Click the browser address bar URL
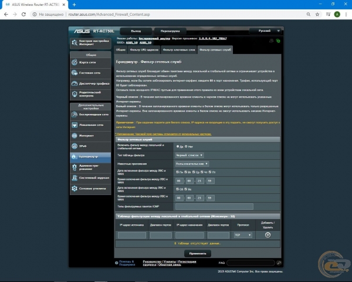Viewport: 352px width, 282px height. pos(109,14)
